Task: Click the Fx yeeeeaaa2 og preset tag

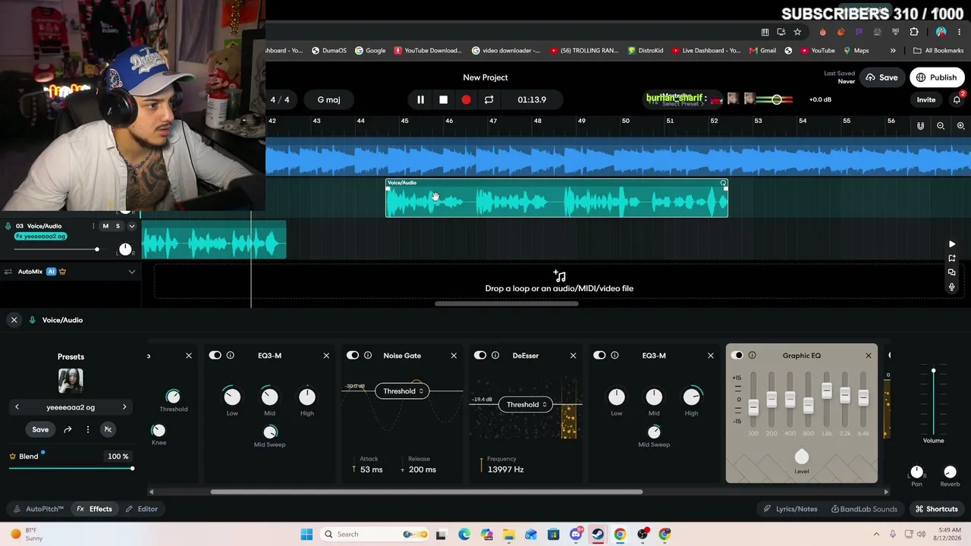Action: (x=40, y=237)
